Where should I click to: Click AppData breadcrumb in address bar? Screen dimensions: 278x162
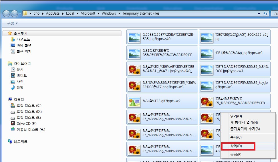pos(53,13)
